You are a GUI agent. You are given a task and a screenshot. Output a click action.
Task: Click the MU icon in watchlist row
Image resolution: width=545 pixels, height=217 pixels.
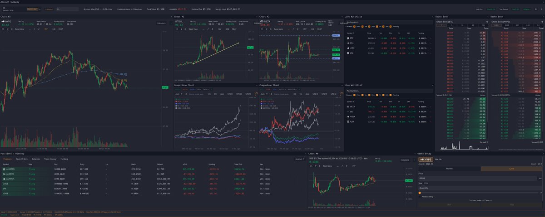(x=348, y=111)
